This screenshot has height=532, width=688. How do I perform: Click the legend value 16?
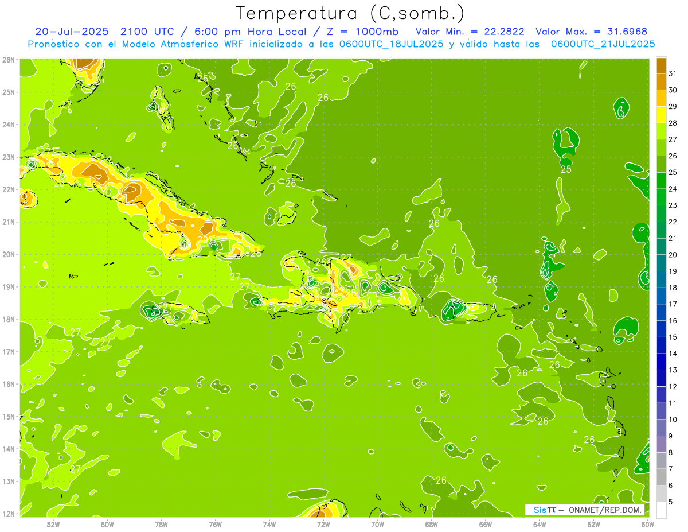(x=673, y=320)
